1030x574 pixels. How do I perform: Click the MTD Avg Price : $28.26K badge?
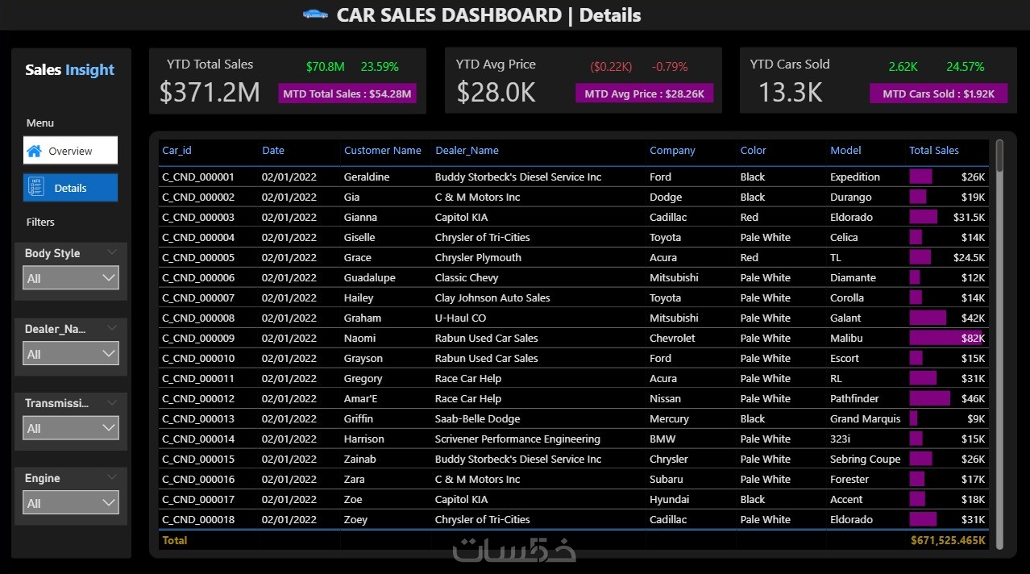644,94
